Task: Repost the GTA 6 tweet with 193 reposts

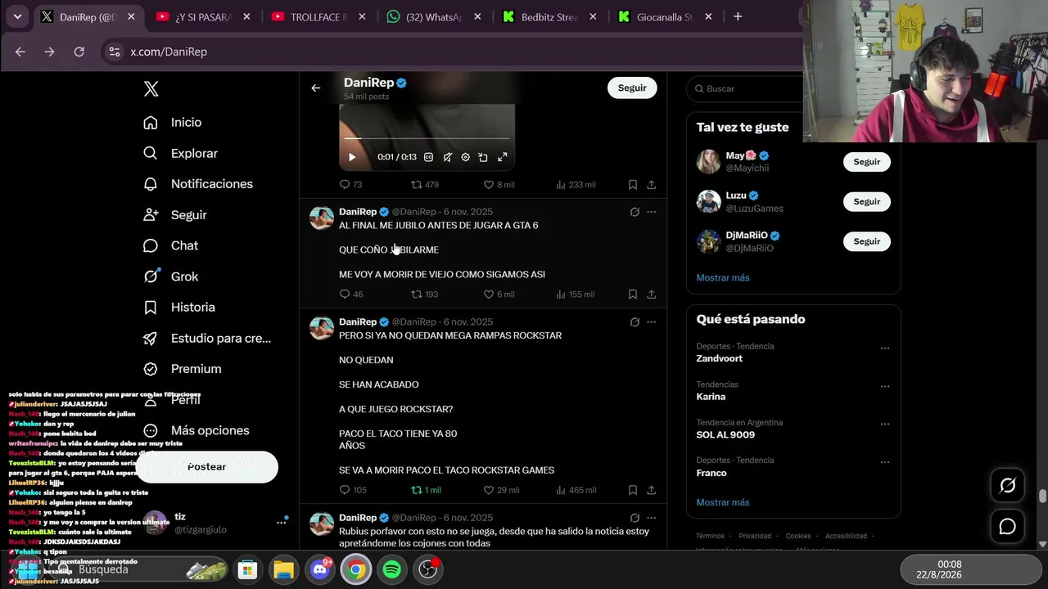Action: (x=425, y=294)
